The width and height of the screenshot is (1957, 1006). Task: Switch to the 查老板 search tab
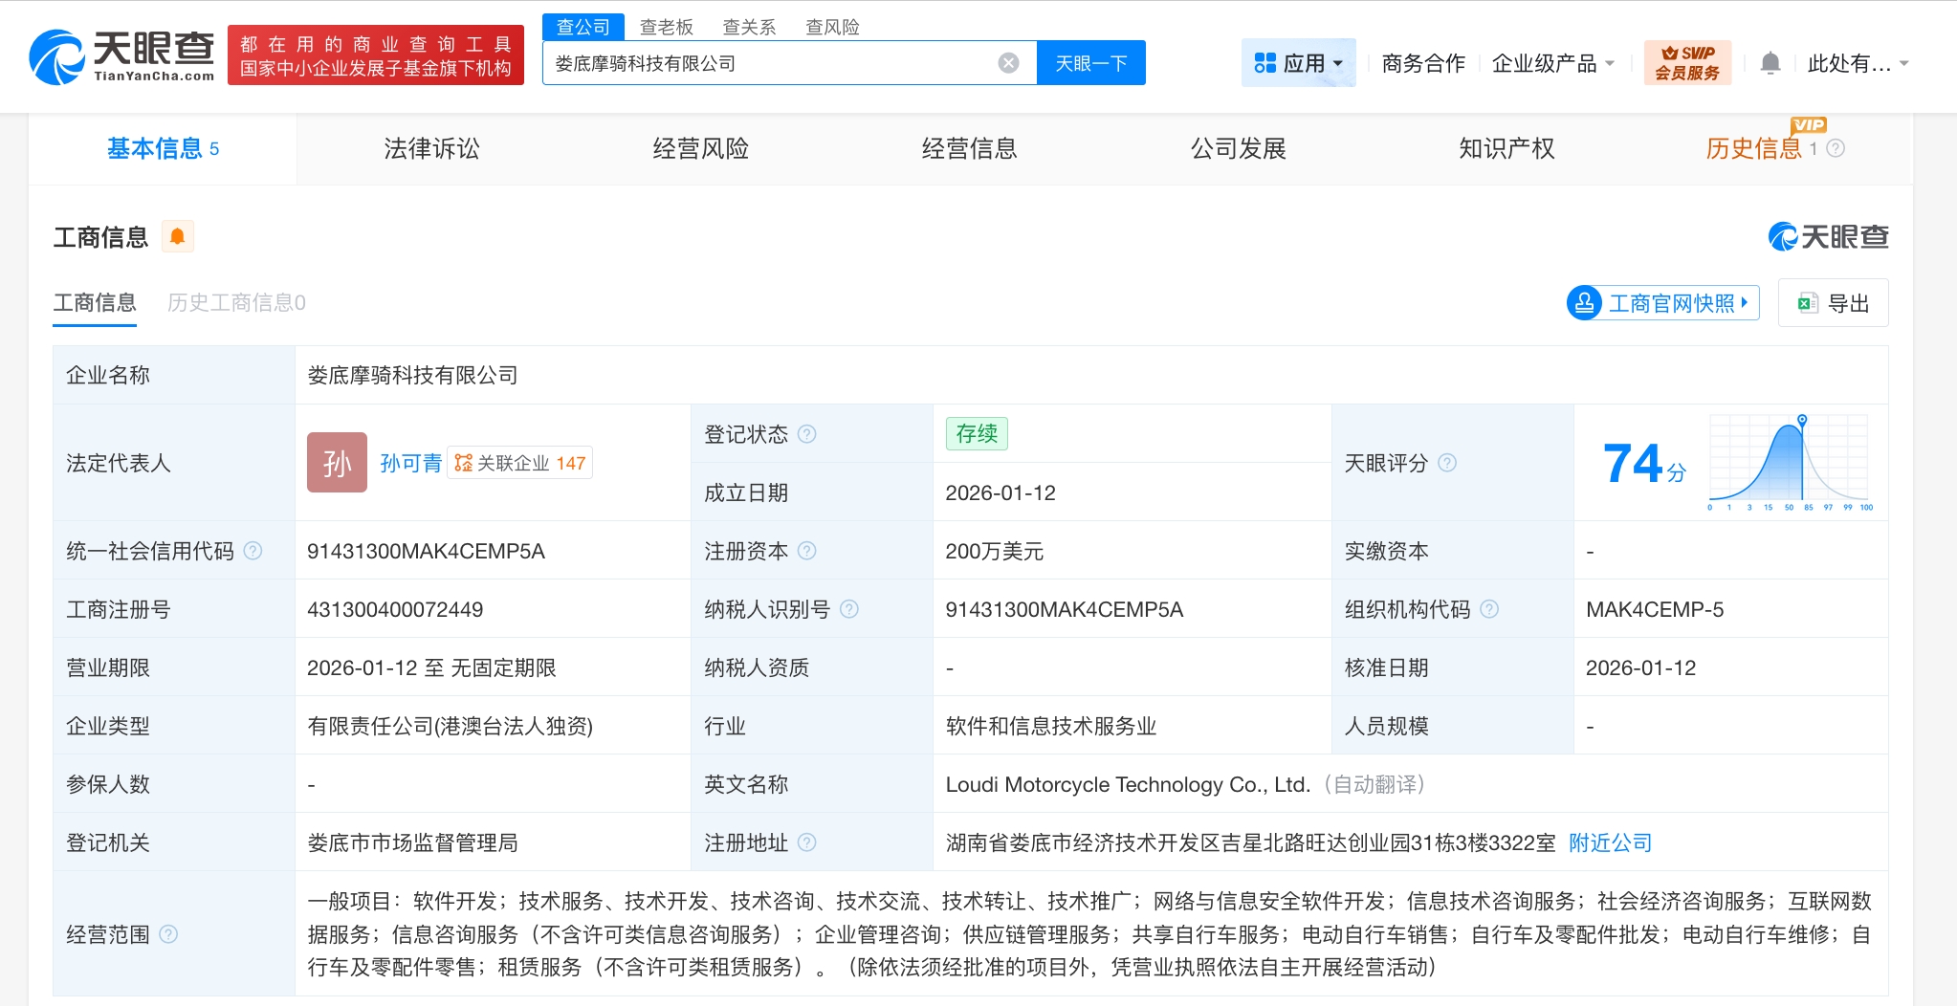click(x=667, y=26)
